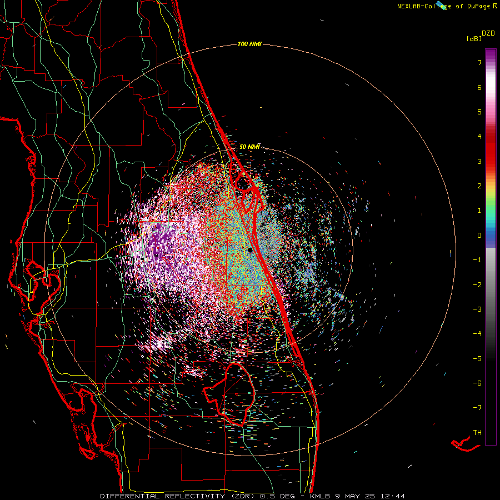
Task: Click the 3 dB tick label on the color scale
Action: click(x=479, y=161)
